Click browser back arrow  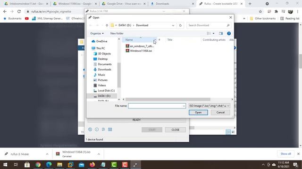pyautogui.click(x=5, y=11)
